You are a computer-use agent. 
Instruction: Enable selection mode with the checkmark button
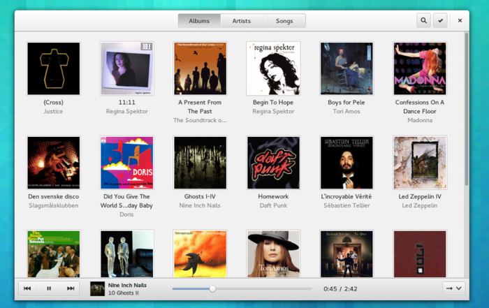[x=440, y=20]
